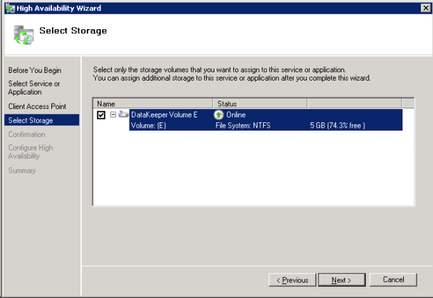This screenshot has width=433, height=298.
Task: Click the High Availability Wizard title bar icon
Action: [x=8, y=8]
